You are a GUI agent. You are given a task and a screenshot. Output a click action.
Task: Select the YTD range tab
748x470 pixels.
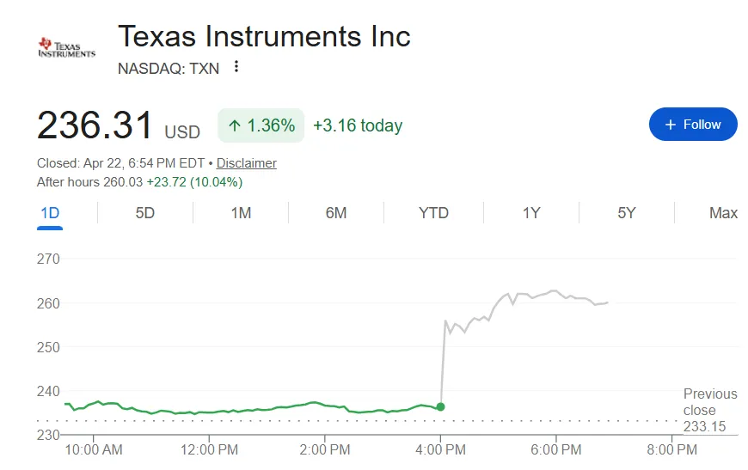433,213
